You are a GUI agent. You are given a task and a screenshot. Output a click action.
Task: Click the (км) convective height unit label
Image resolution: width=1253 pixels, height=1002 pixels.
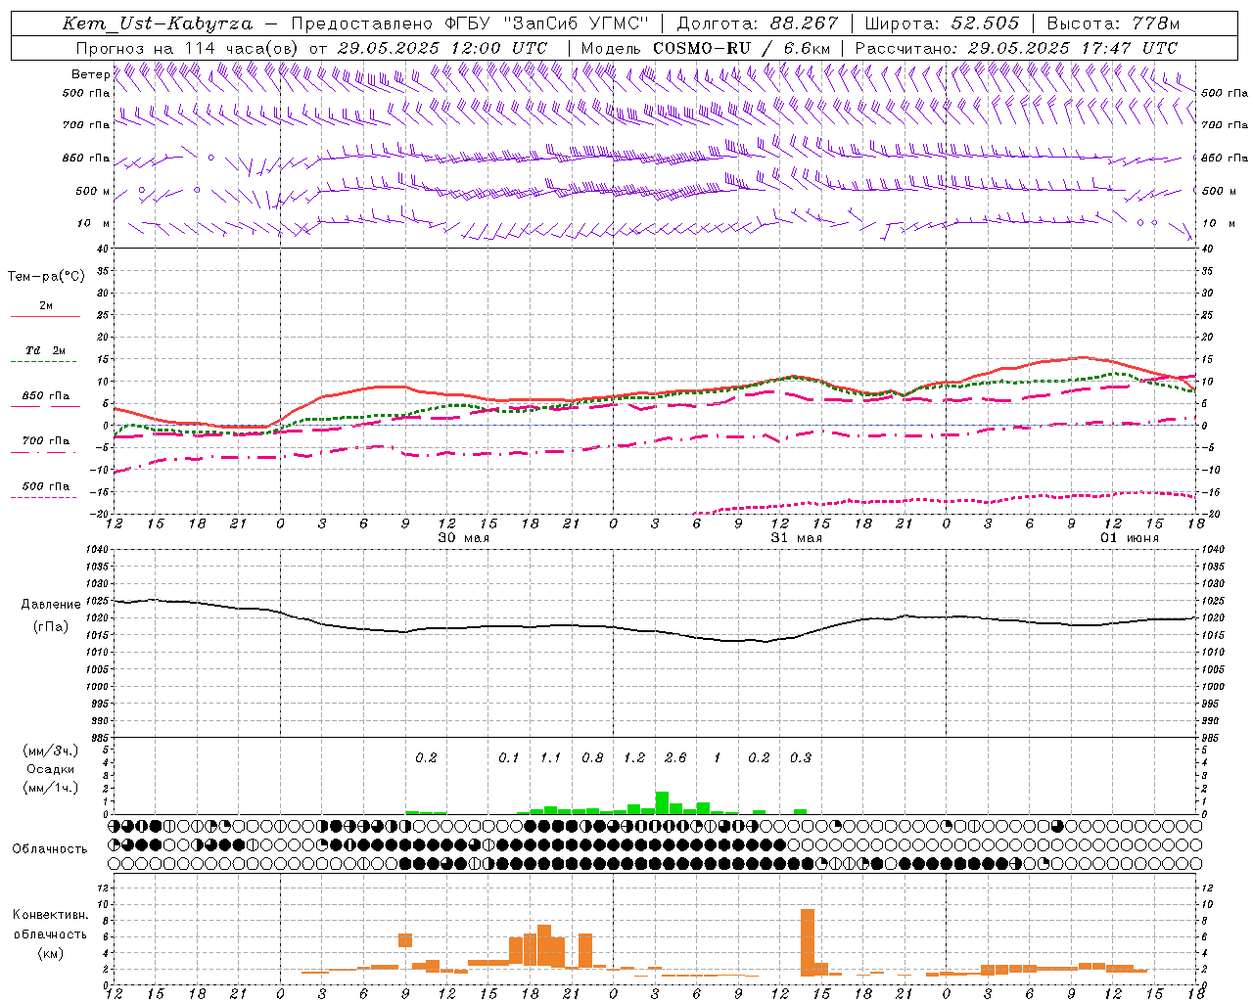click(51, 952)
